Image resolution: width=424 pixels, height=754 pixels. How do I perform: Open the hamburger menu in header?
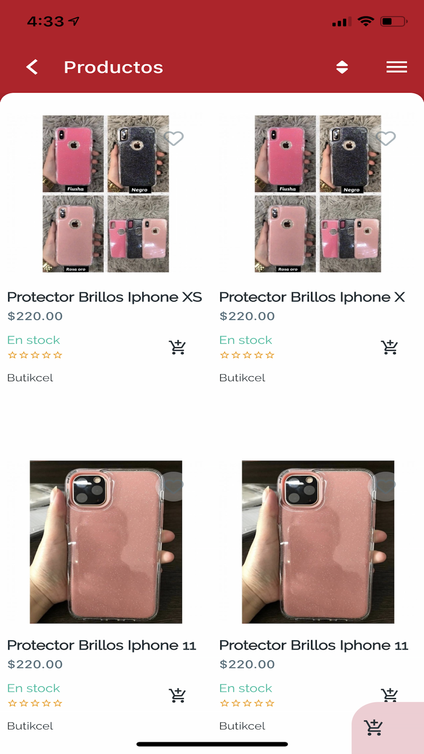coord(397,67)
